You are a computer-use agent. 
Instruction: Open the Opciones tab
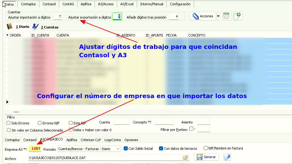tap(131, 140)
